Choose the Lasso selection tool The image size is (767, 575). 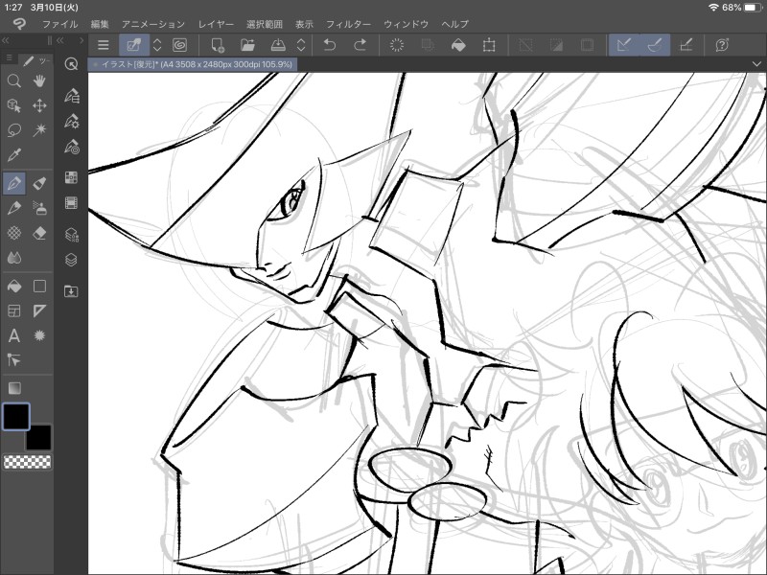tap(14, 130)
